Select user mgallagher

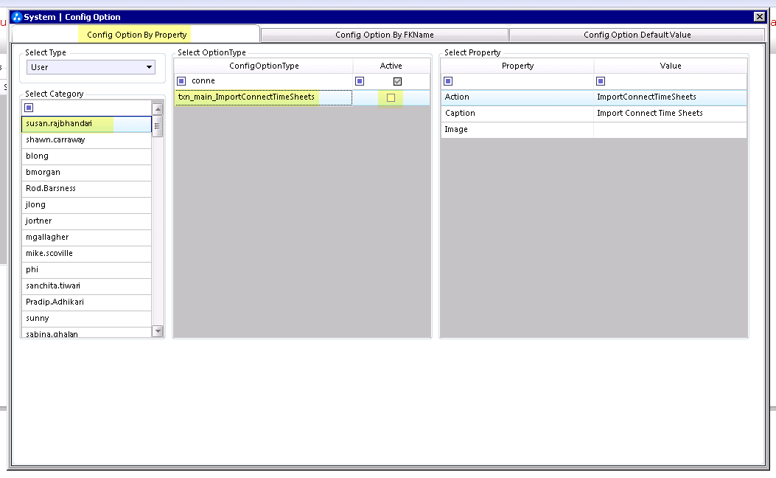87,238
